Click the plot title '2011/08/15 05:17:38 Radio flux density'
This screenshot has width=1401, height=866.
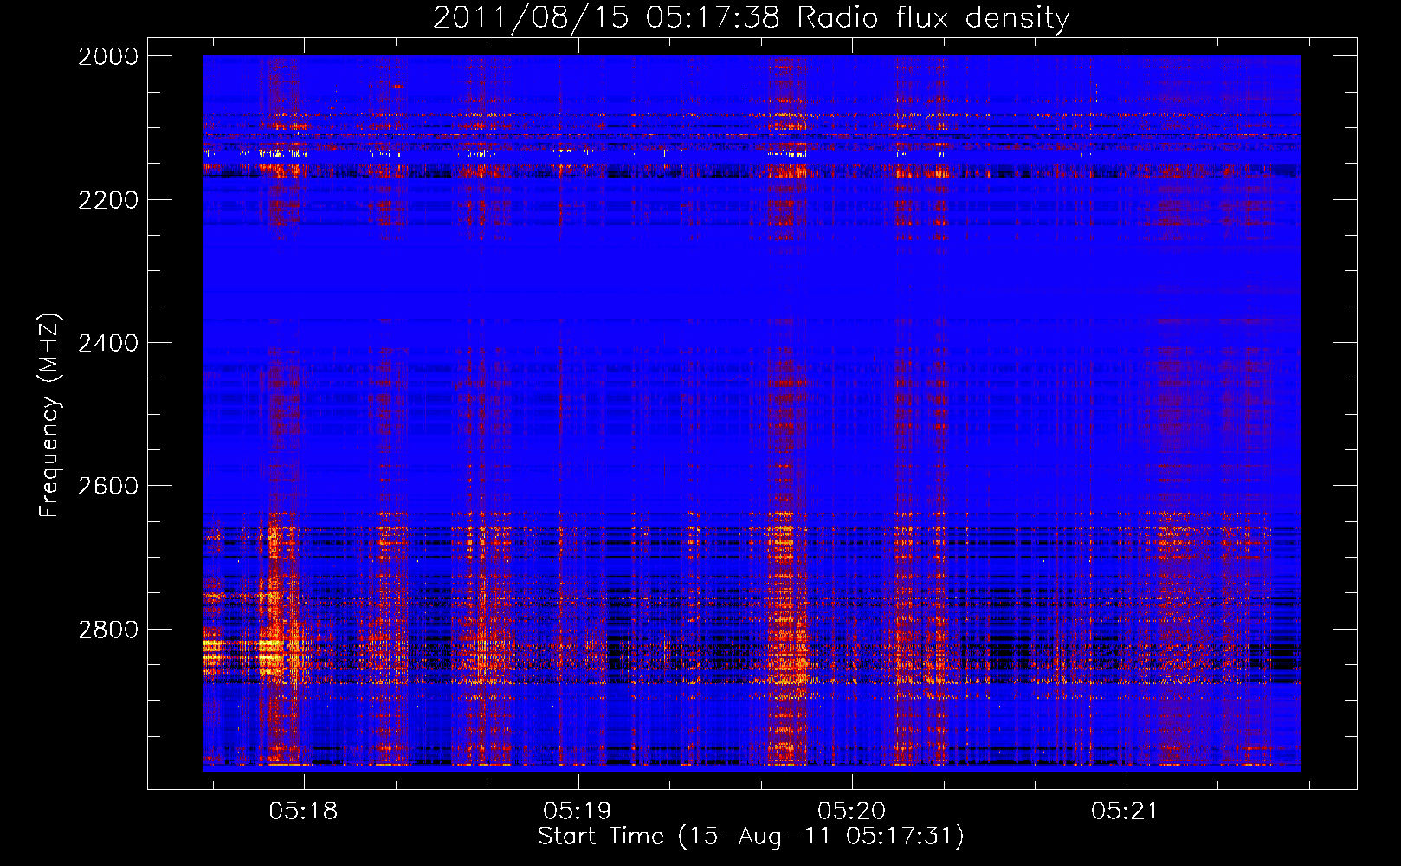(751, 18)
